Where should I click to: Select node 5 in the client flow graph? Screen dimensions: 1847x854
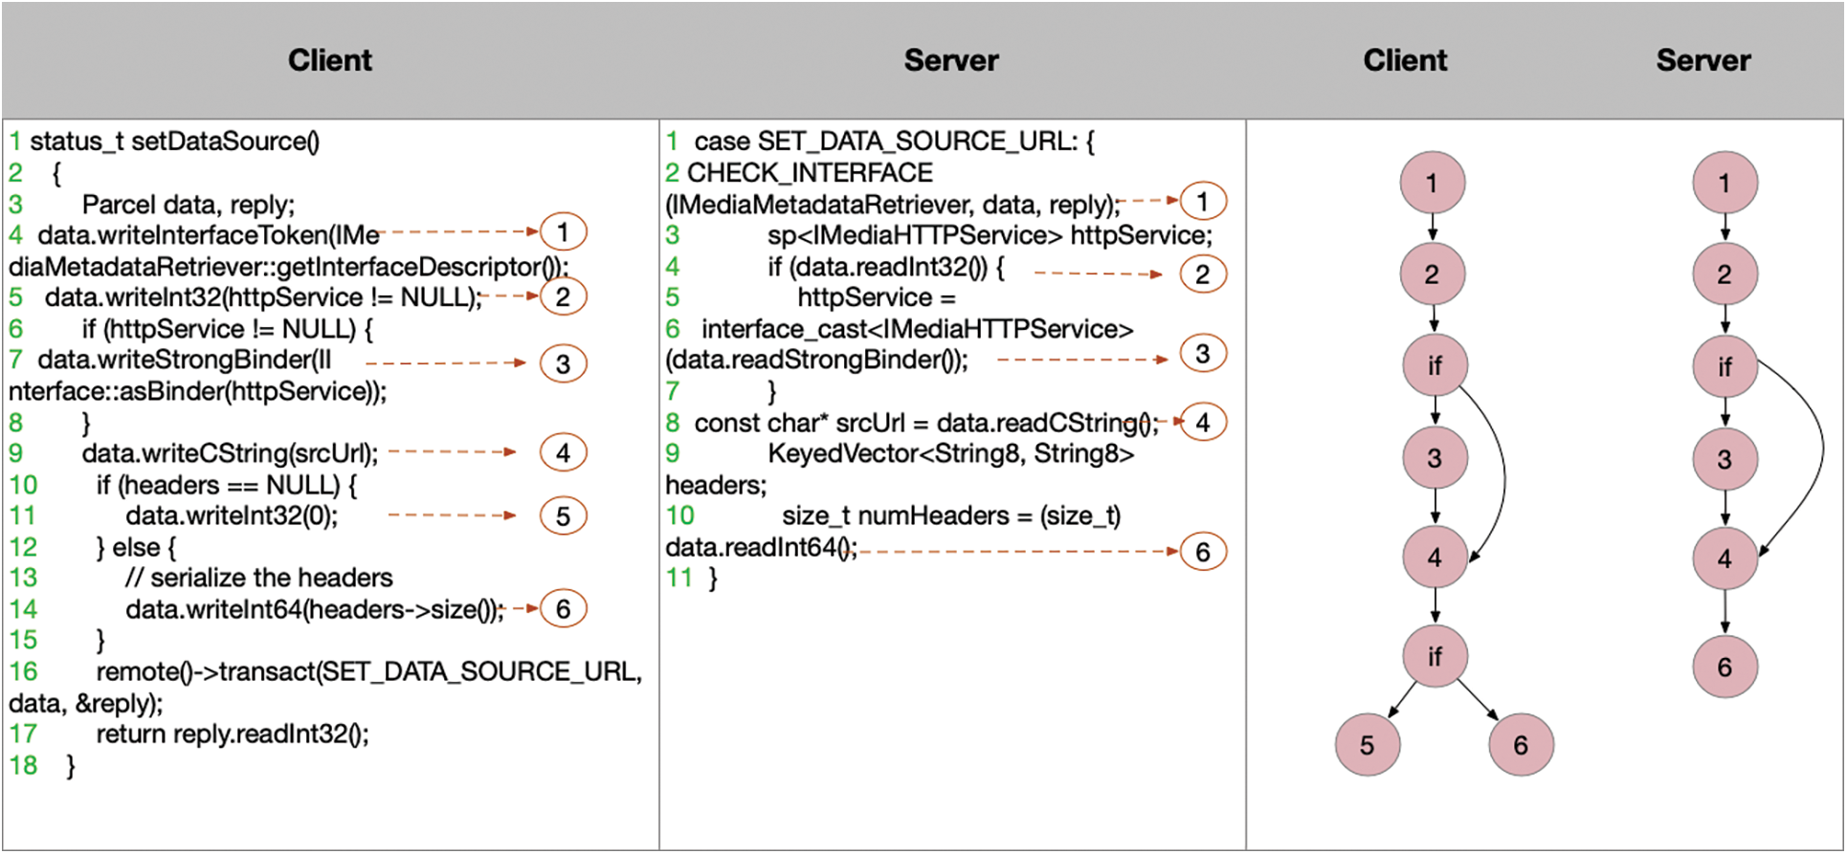(1367, 745)
